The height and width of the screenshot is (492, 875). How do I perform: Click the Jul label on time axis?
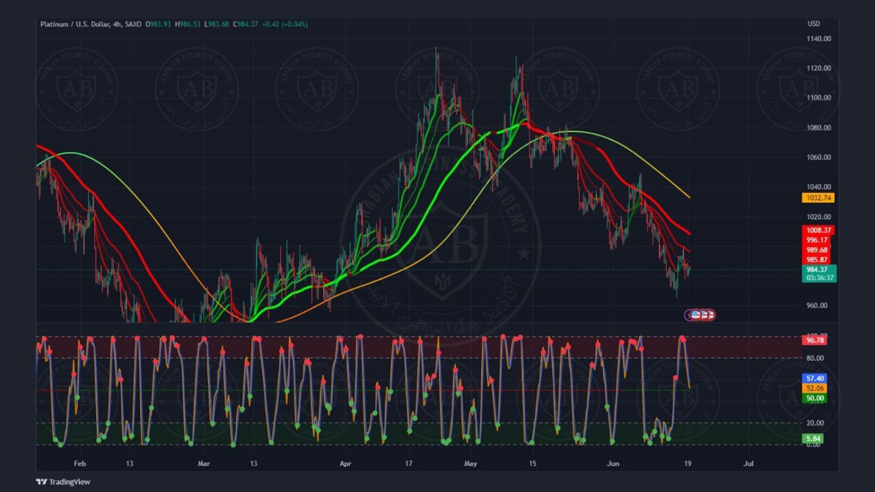[748, 463]
